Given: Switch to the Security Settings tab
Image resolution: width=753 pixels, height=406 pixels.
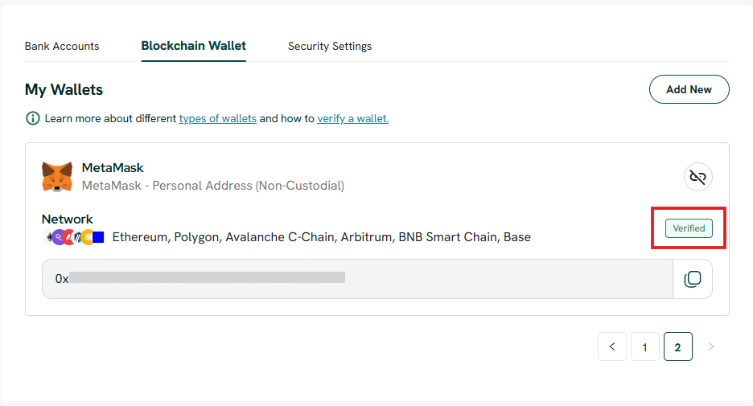Looking at the screenshot, I should click(x=330, y=46).
